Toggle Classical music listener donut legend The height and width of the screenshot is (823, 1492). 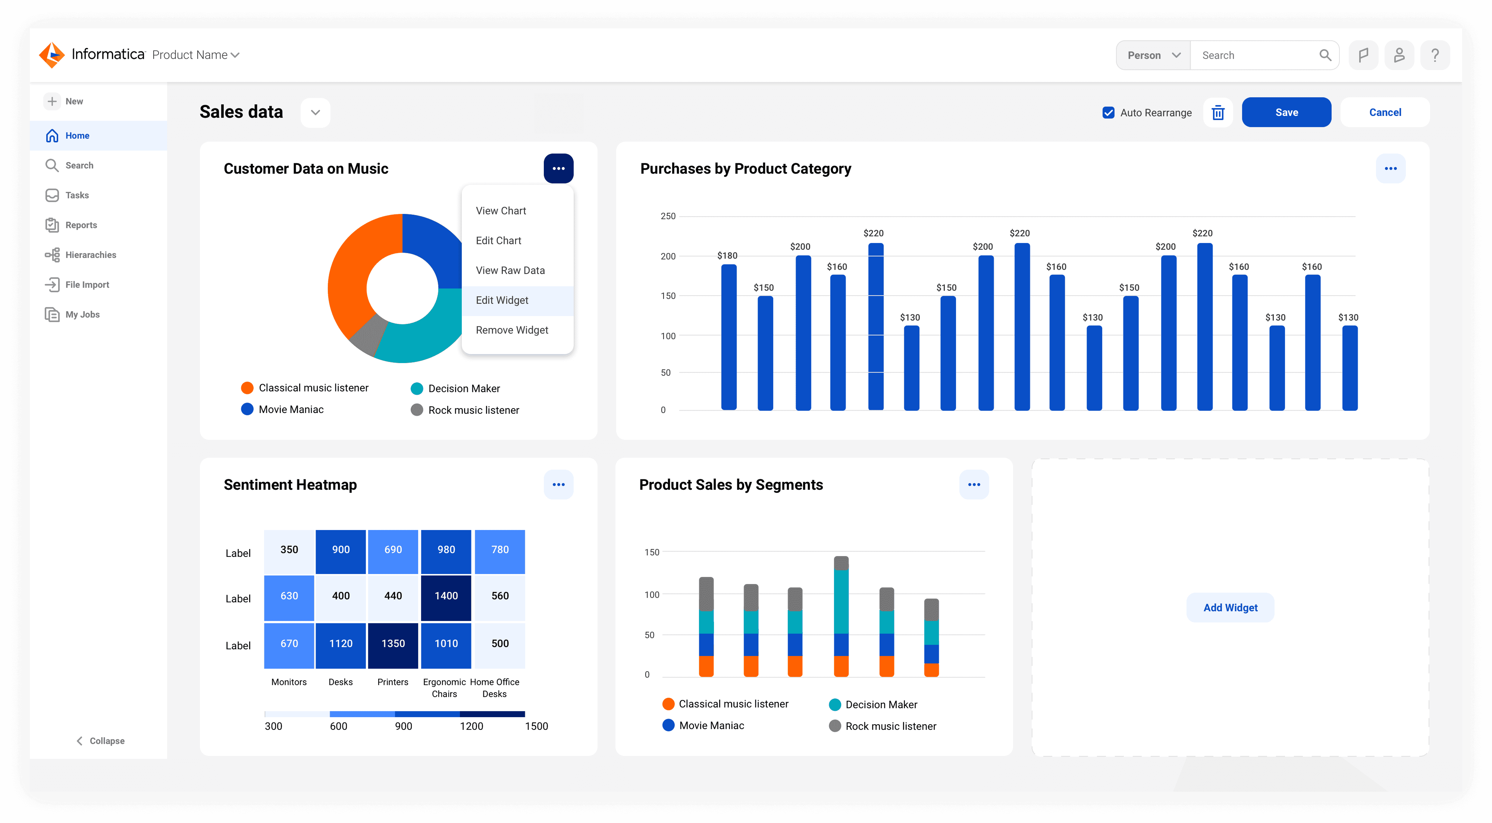pyautogui.click(x=313, y=388)
